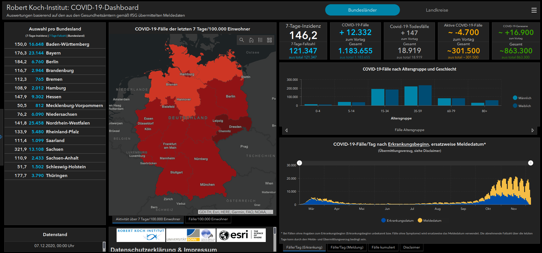542x253 pixels.
Task: Open the map search magnifier tool
Action: click(242, 40)
